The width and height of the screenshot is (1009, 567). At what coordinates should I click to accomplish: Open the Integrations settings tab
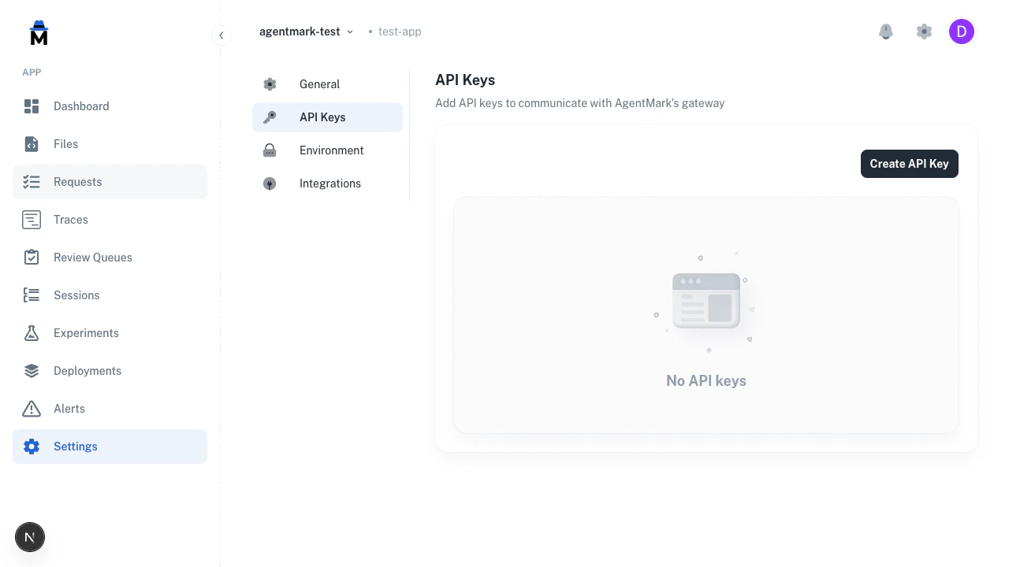(x=330, y=183)
